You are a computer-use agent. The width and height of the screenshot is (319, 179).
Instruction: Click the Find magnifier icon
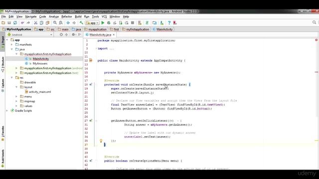[x=55, y=23]
